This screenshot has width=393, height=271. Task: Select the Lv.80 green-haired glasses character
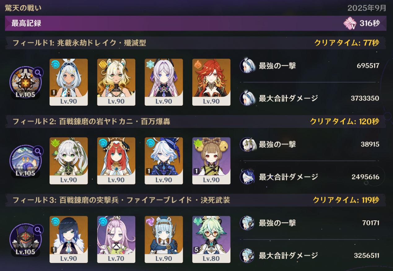211,239
